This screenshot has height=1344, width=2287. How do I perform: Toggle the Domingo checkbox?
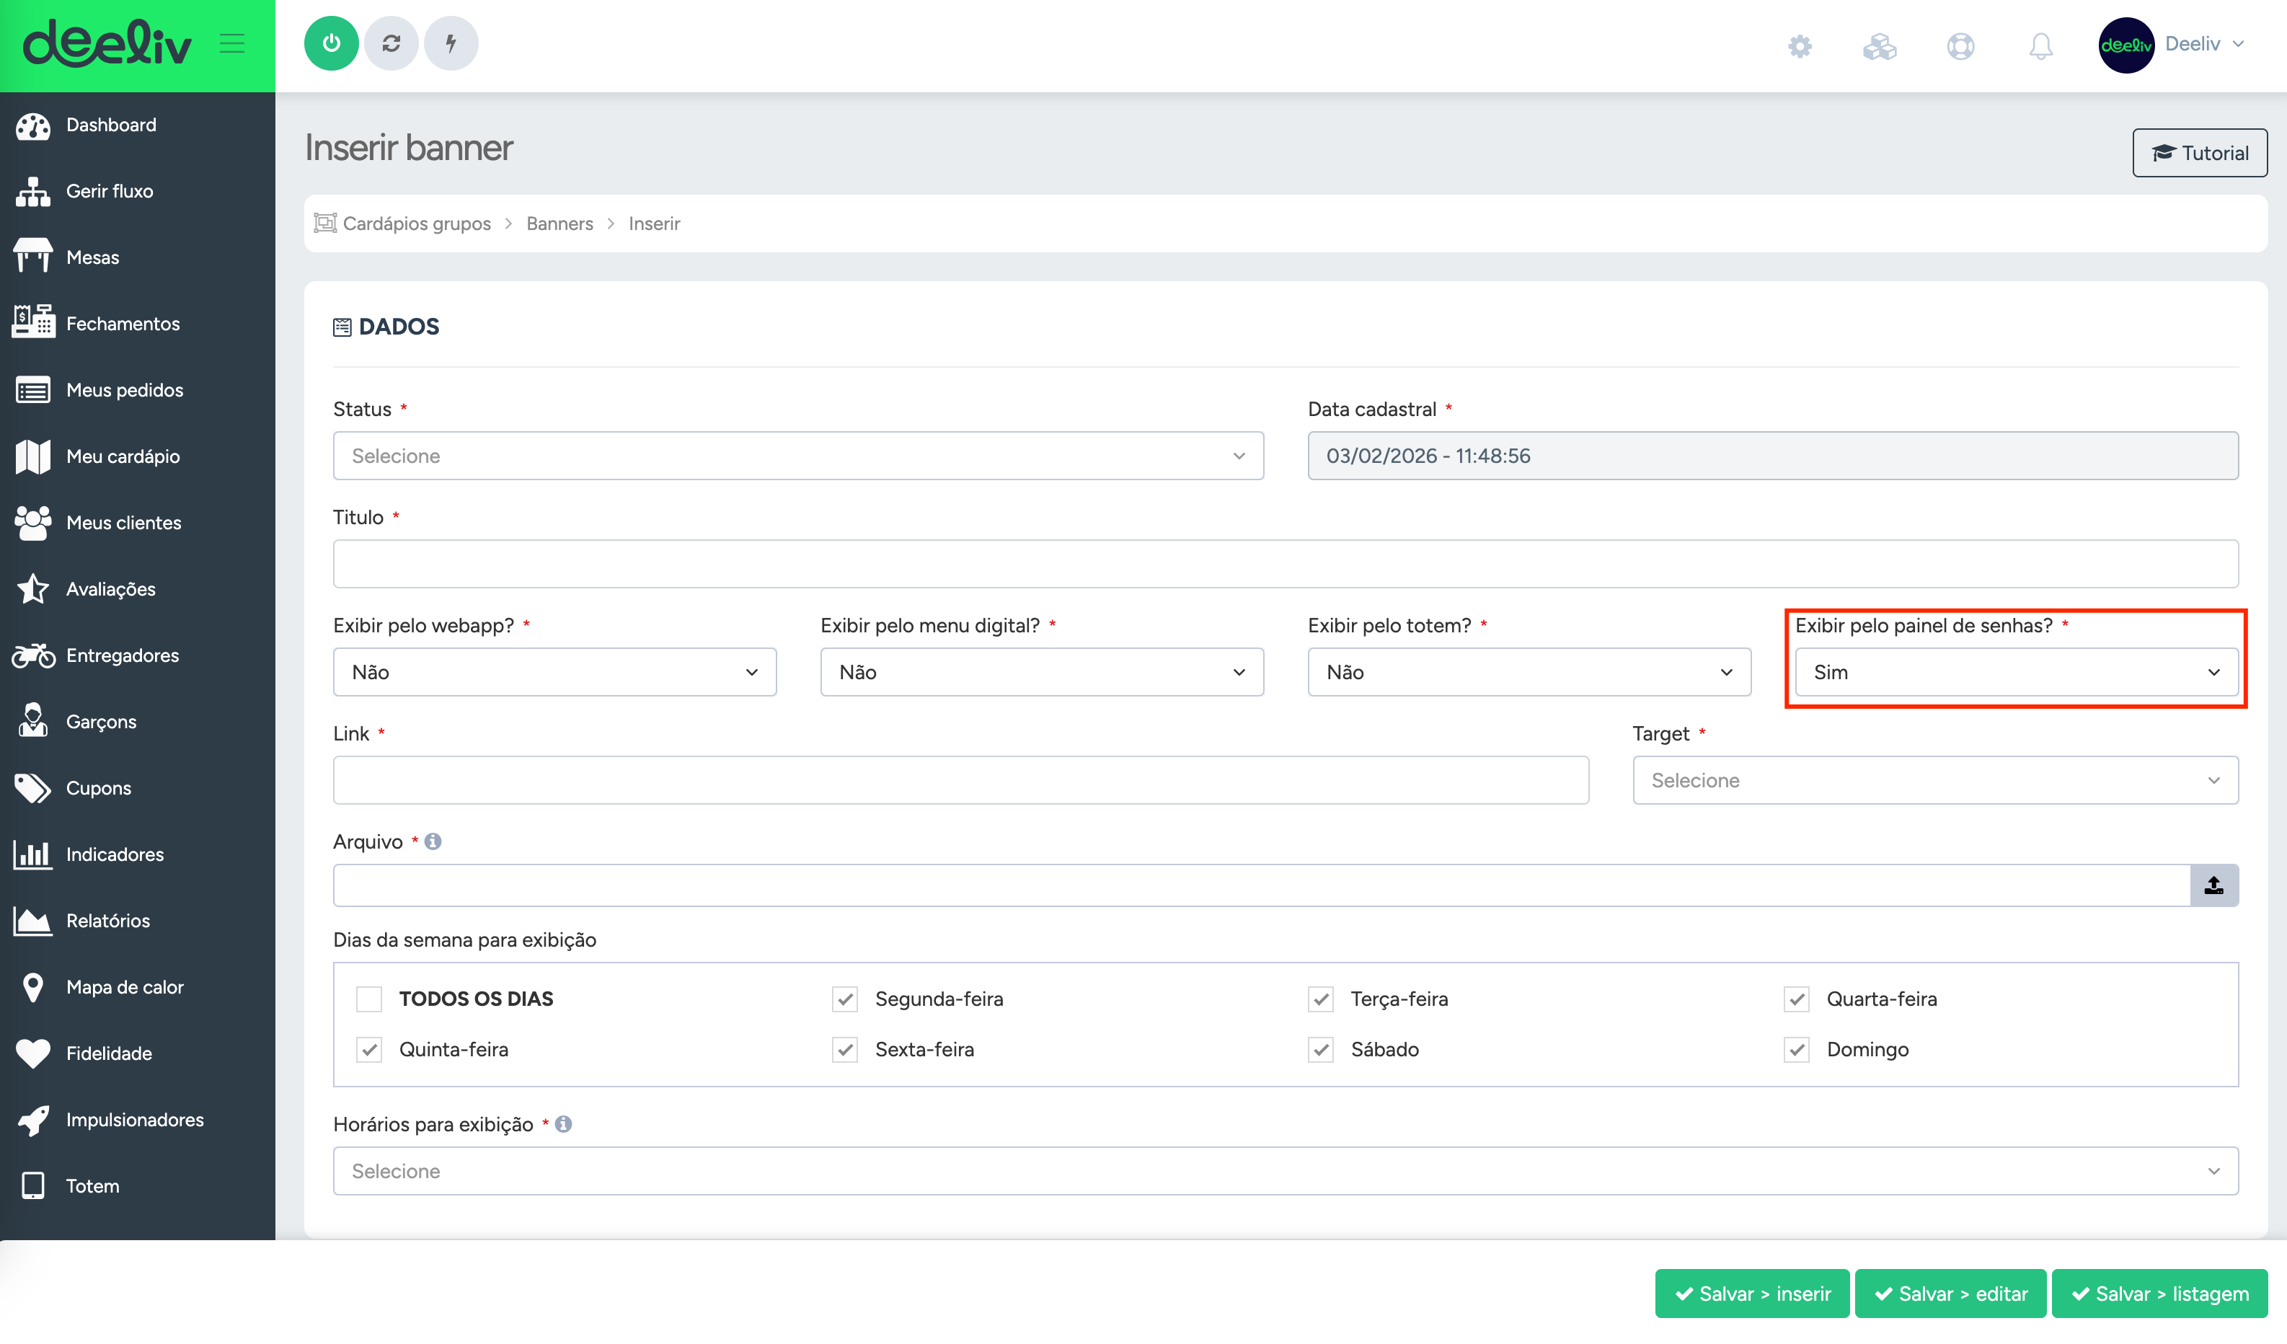click(x=1796, y=1049)
